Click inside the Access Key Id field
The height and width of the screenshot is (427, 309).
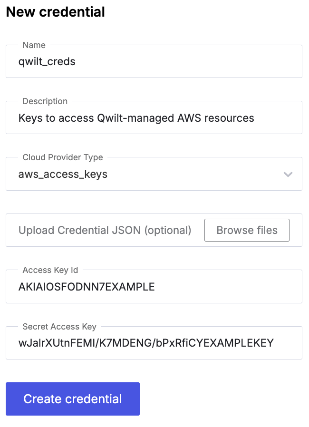tap(143, 286)
